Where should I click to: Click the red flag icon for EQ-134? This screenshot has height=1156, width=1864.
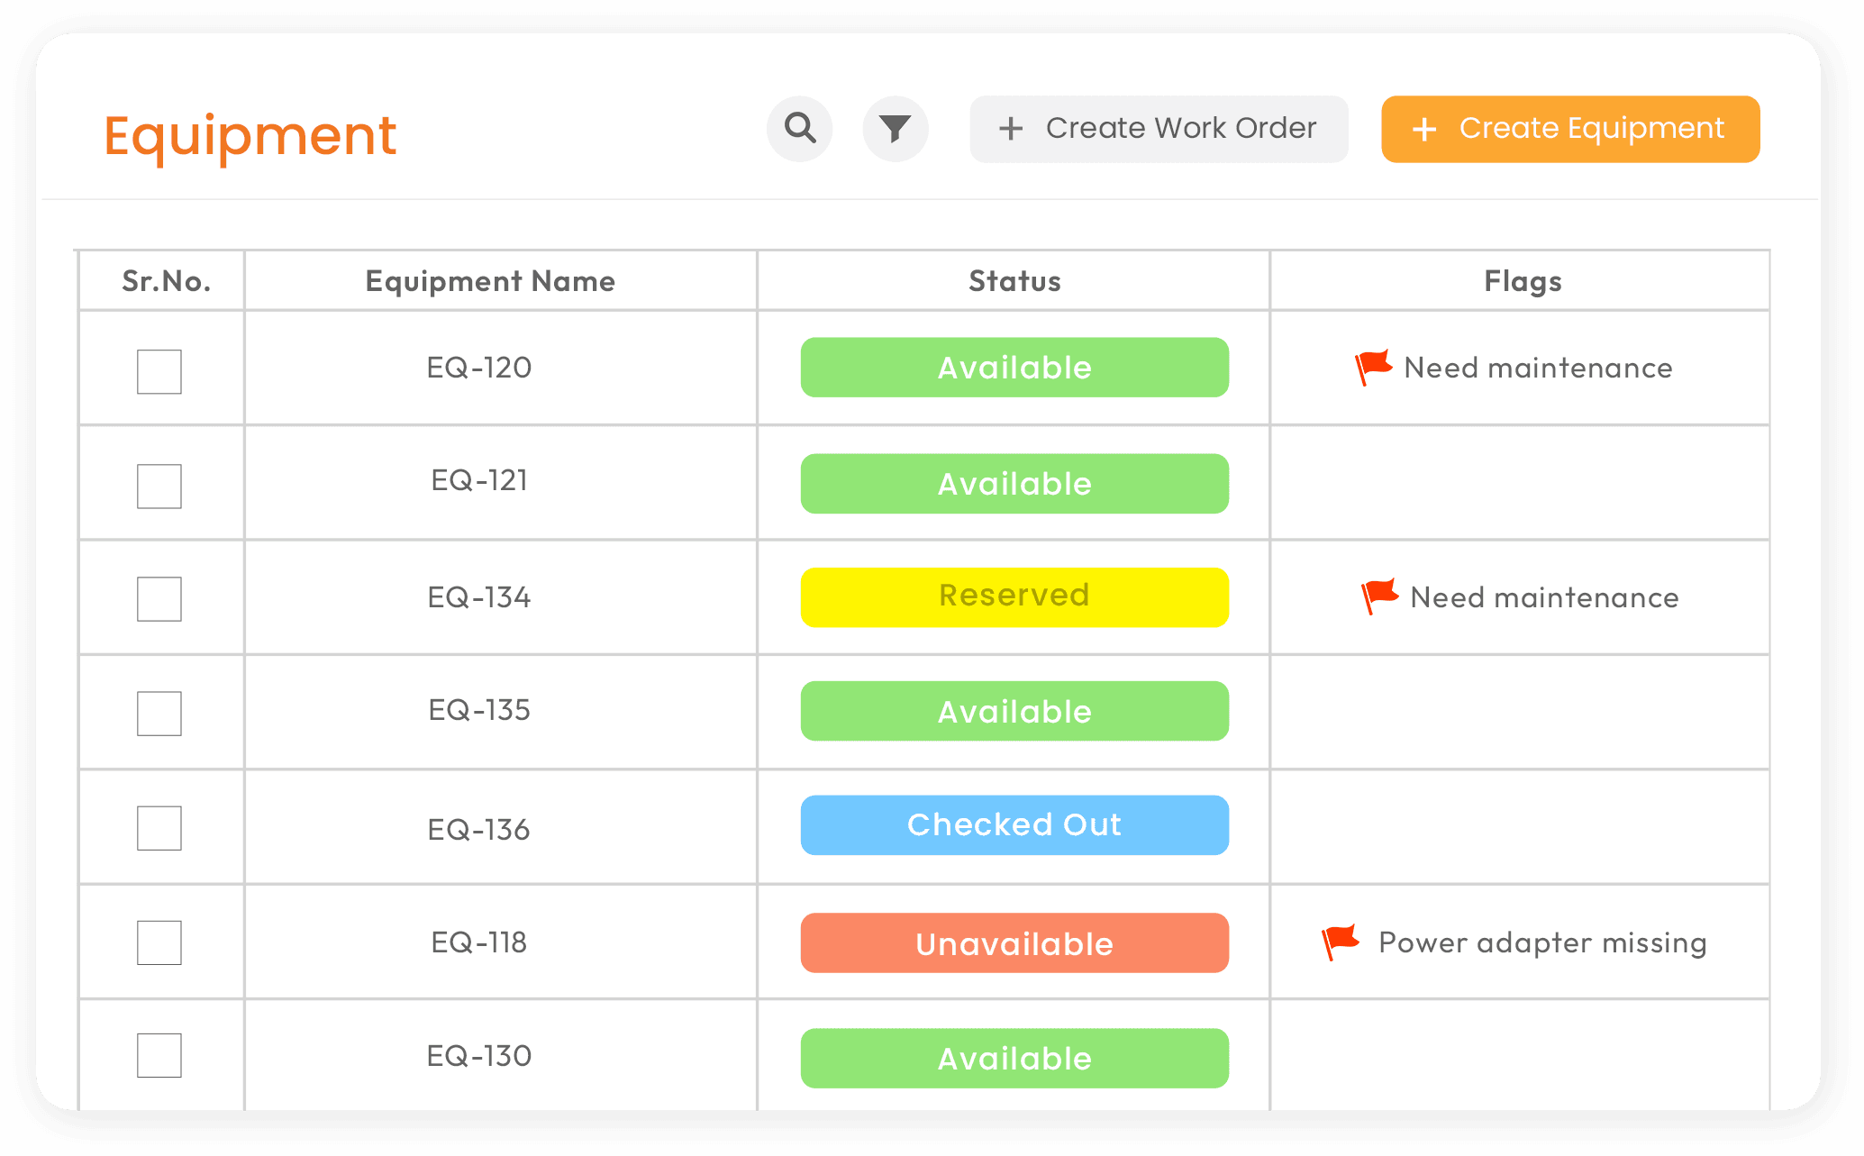pyautogui.click(x=1379, y=596)
